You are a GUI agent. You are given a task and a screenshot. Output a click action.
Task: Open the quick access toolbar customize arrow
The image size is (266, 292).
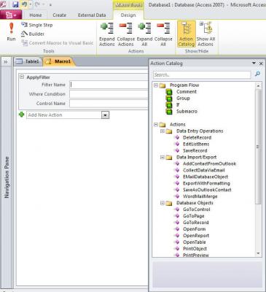50,4
